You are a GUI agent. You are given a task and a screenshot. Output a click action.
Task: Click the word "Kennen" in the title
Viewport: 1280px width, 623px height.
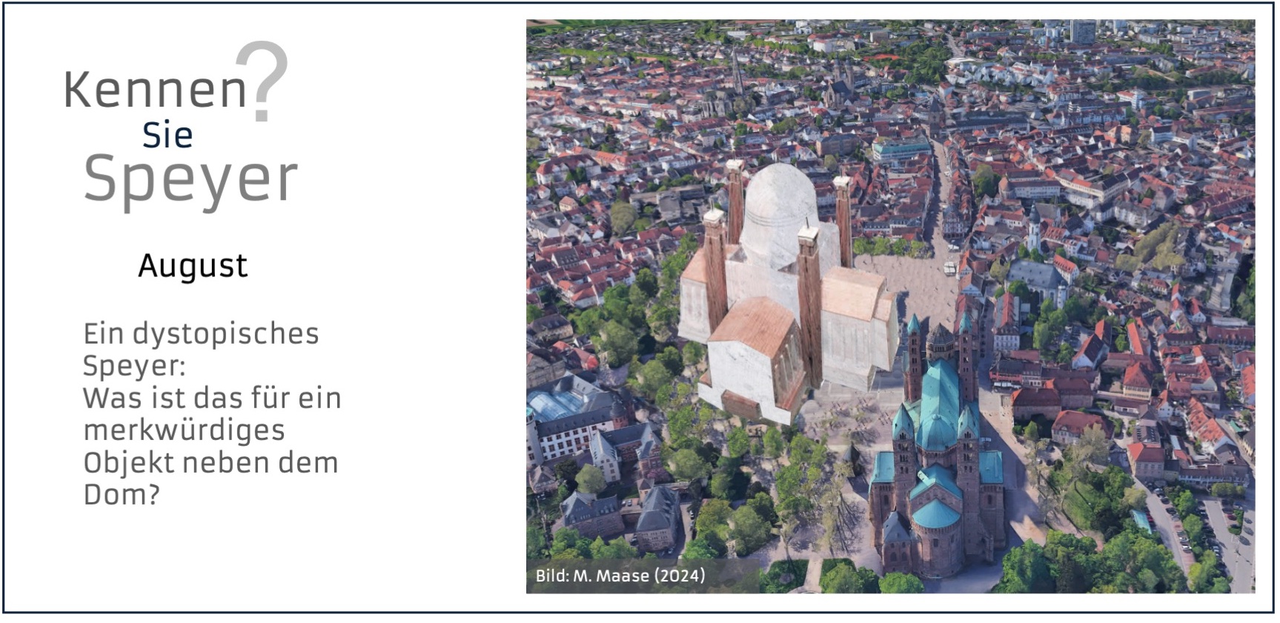[154, 90]
